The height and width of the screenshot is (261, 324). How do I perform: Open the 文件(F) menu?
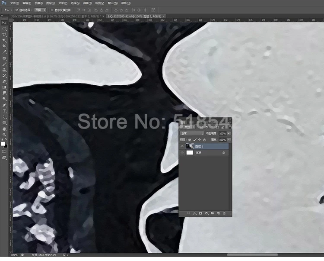tap(14, 3)
